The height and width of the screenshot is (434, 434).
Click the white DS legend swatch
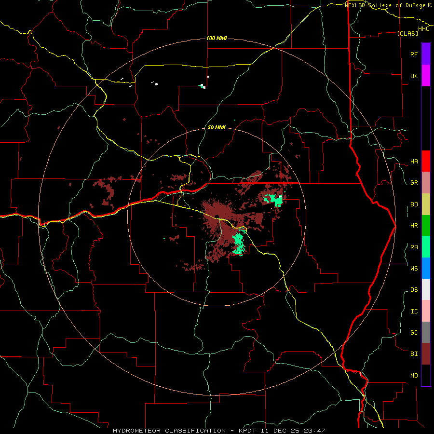coord(426,289)
